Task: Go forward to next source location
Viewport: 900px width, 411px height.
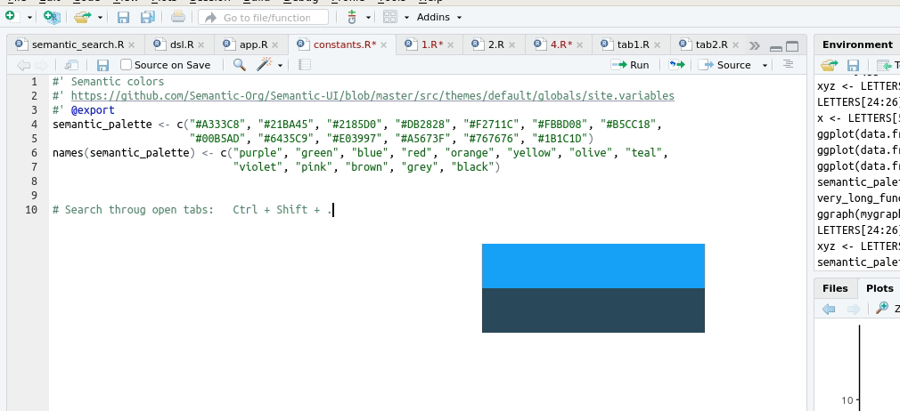Action: click(x=41, y=65)
